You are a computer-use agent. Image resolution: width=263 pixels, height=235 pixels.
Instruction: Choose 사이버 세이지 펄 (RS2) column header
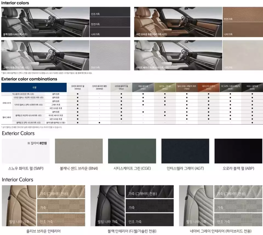[x=121, y=87]
